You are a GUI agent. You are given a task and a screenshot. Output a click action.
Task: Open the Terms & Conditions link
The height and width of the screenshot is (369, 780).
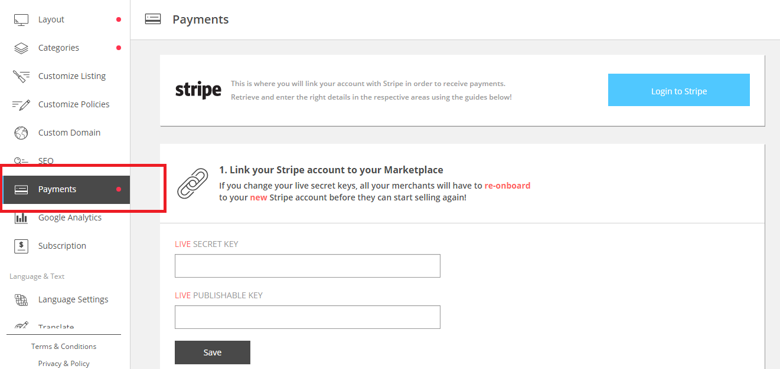tap(64, 347)
